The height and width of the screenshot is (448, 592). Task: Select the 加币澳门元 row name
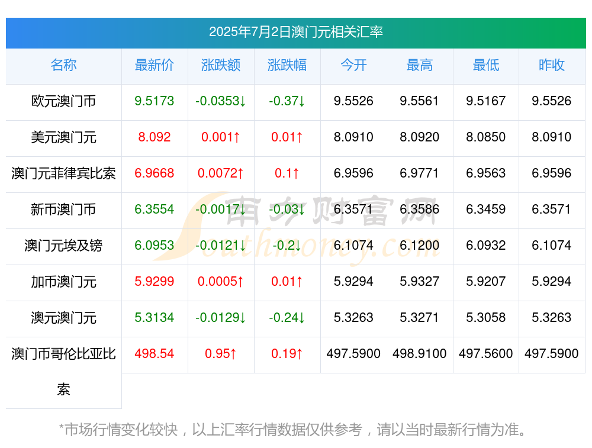[x=63, y=282]
